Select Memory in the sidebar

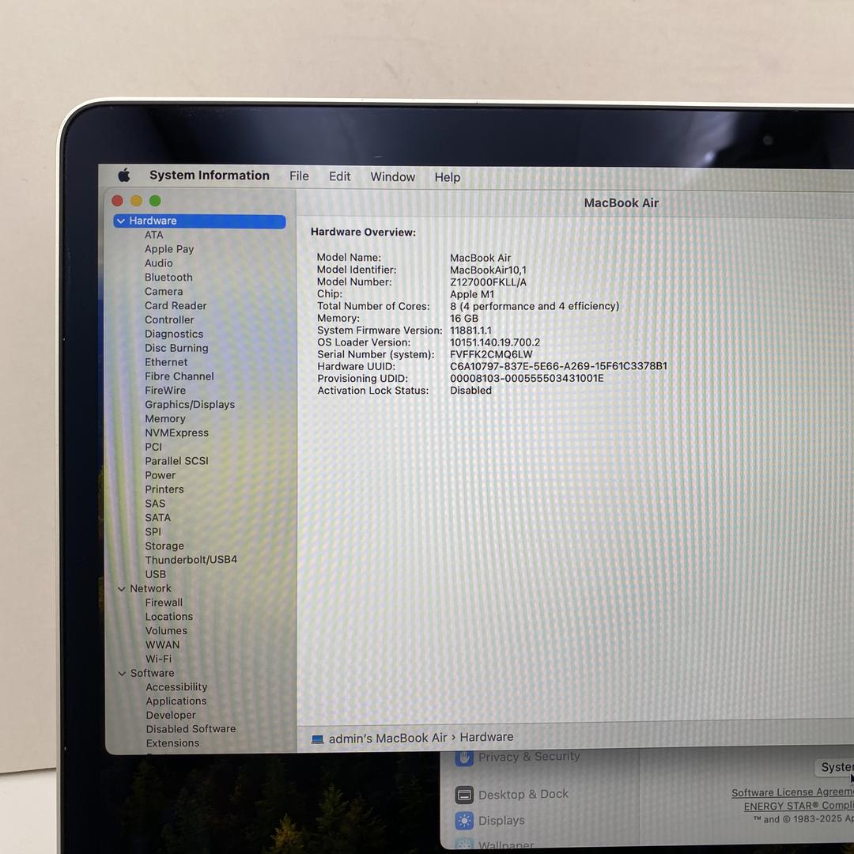165,419
